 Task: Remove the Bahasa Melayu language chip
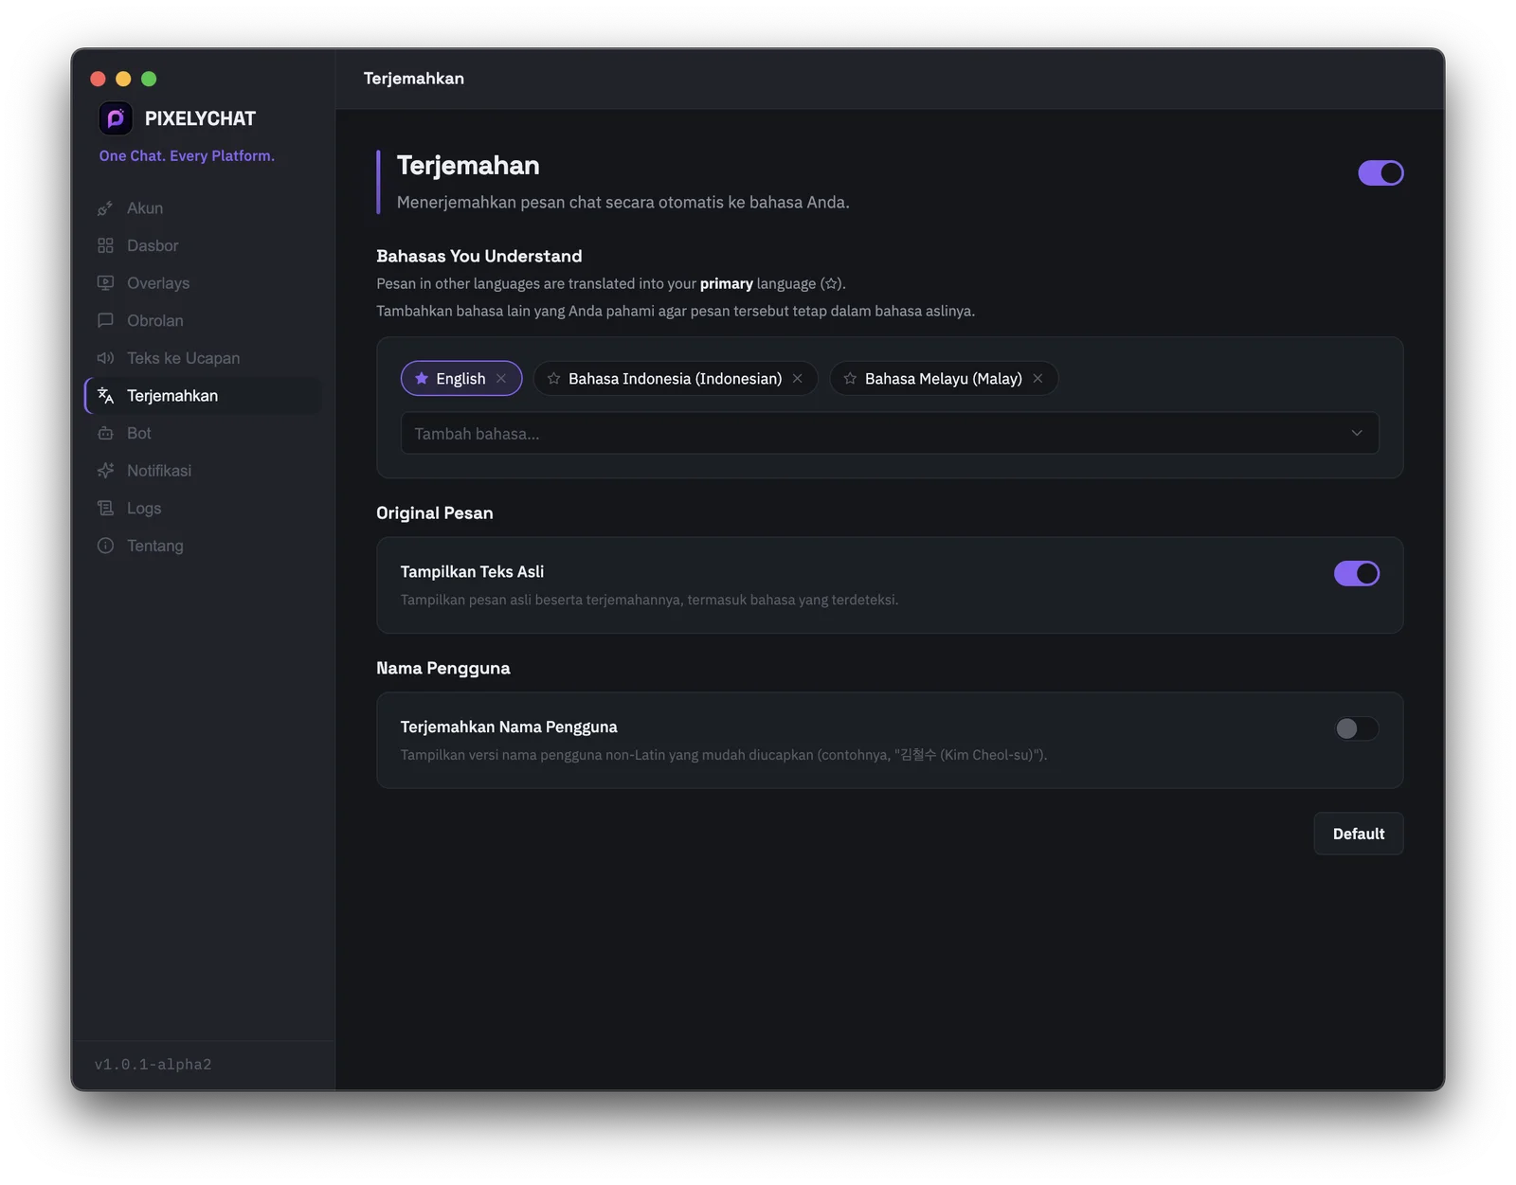[1038, 378]
